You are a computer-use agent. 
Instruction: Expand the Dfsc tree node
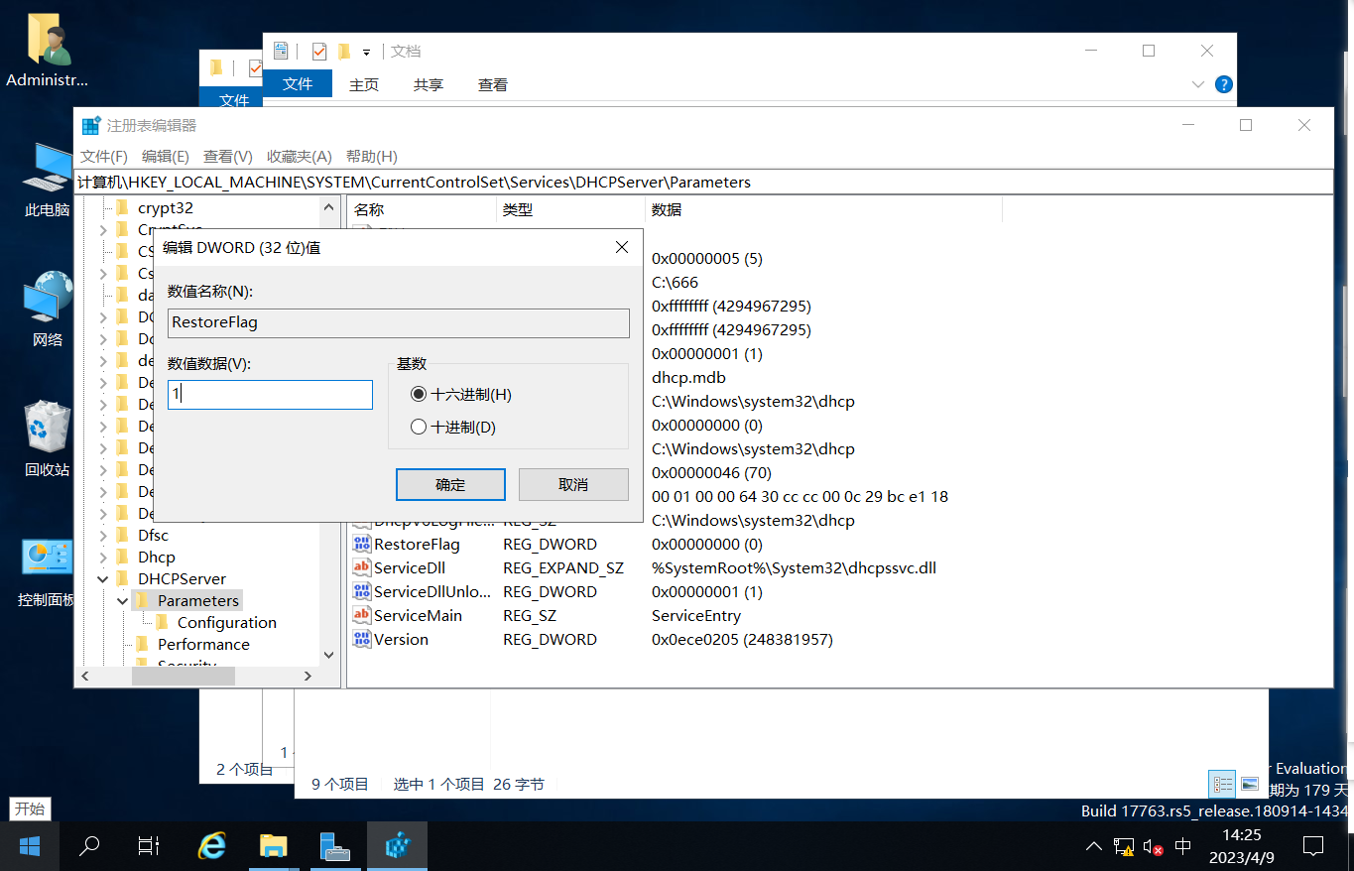click(103, 536)
